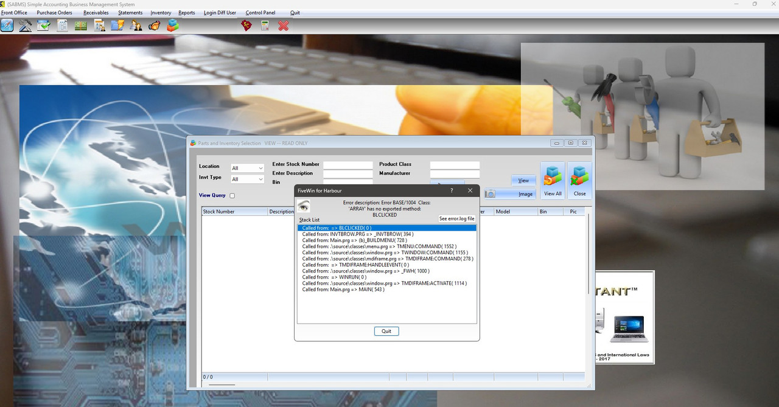This screenshot has height=407, width=779.
Task: Click the camera Image button
Action: 510,194
